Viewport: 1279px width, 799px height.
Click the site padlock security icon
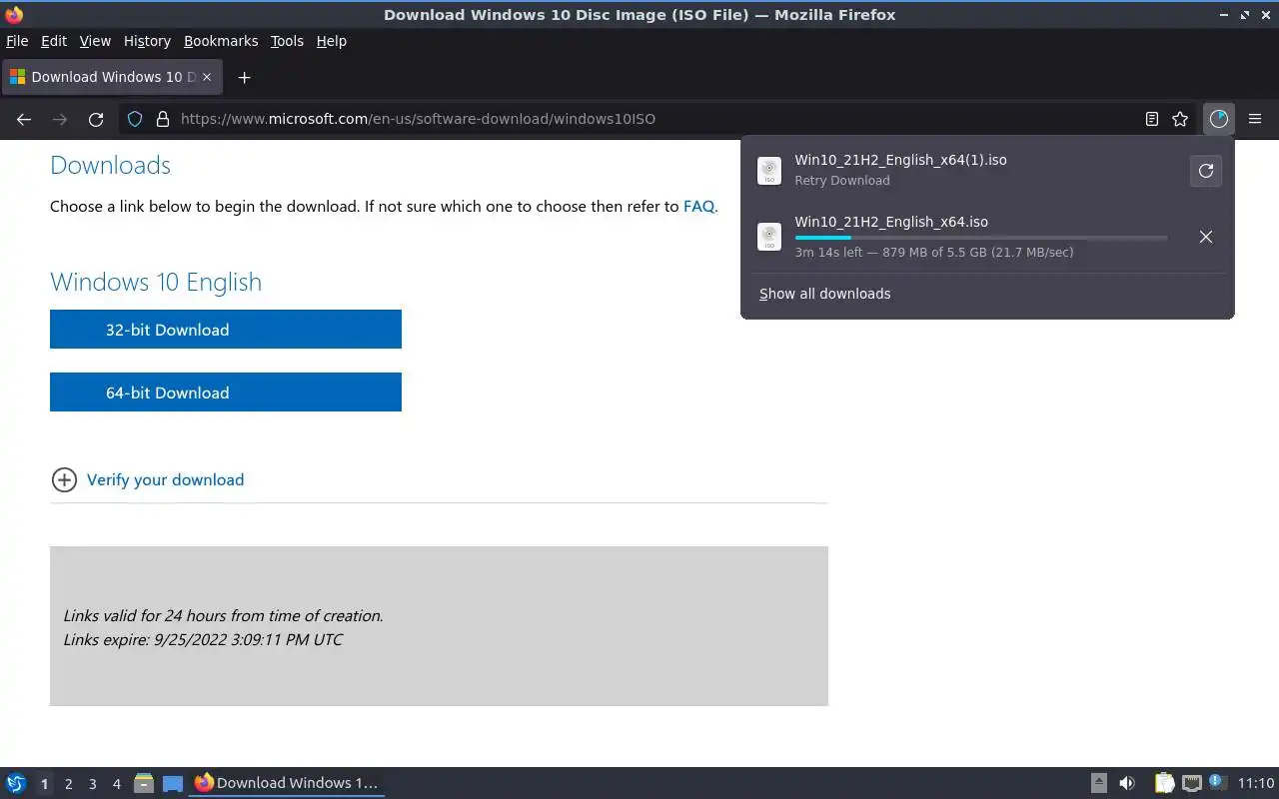[163, 119]
